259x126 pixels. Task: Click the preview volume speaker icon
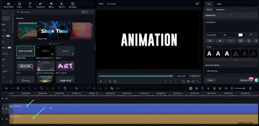coord(193,81)
